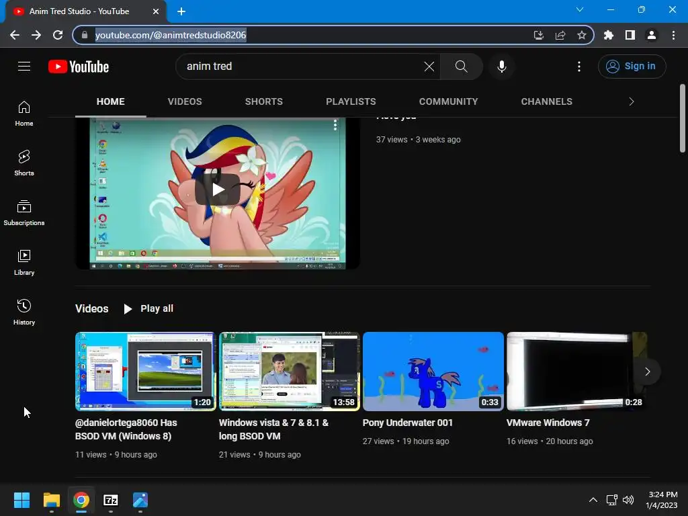Open the YouTube hamburger guide menu
The height and width of the screenshot is (516, 688).
[x=24, y=67]
